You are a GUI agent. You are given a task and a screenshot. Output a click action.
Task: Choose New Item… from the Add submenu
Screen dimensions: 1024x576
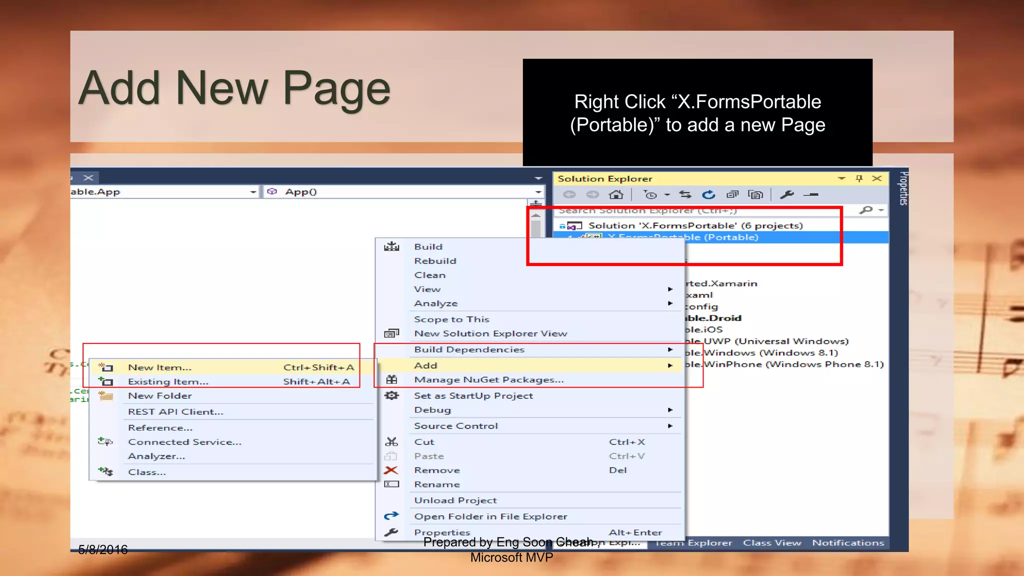coord(232,367)
